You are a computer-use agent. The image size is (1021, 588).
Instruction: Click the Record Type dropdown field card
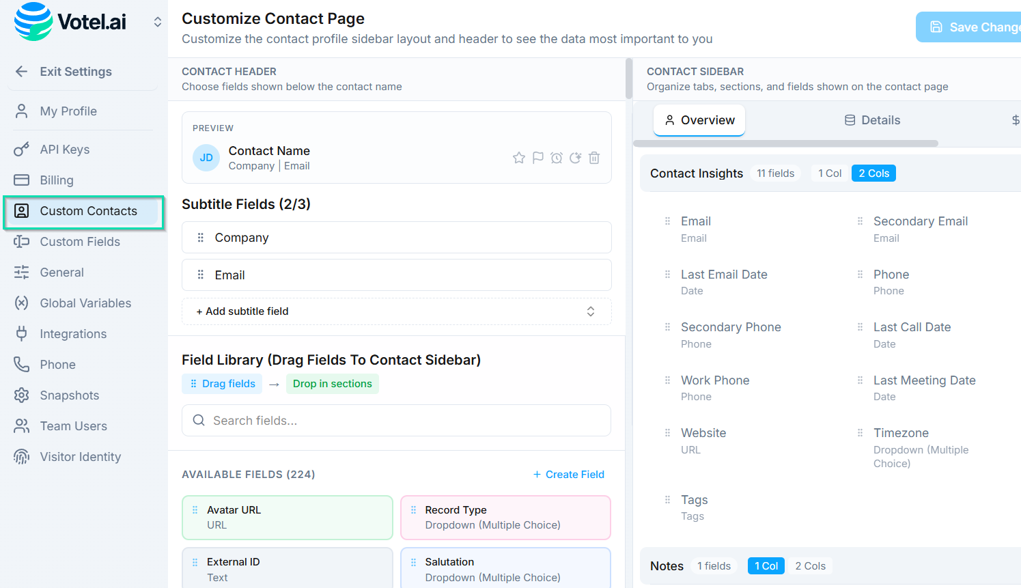click(x=505, y=518)
